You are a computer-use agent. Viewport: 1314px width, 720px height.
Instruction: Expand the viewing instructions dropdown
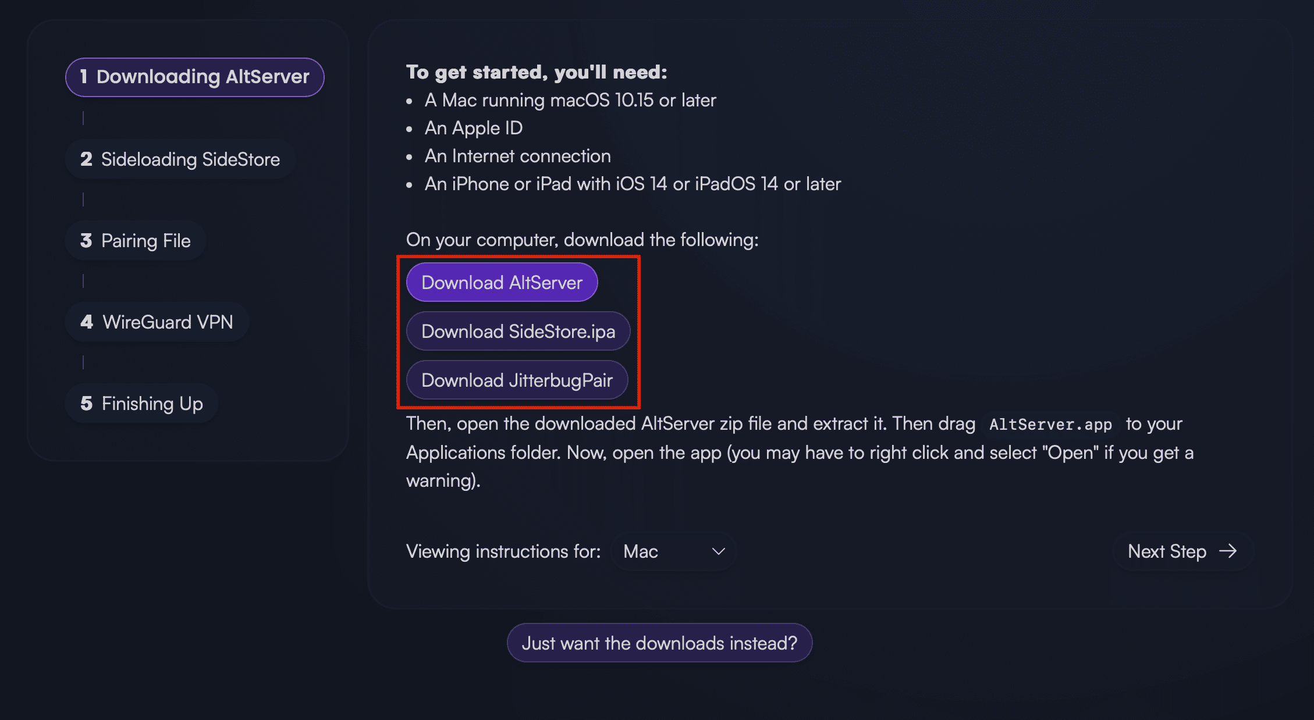(676, 551)
